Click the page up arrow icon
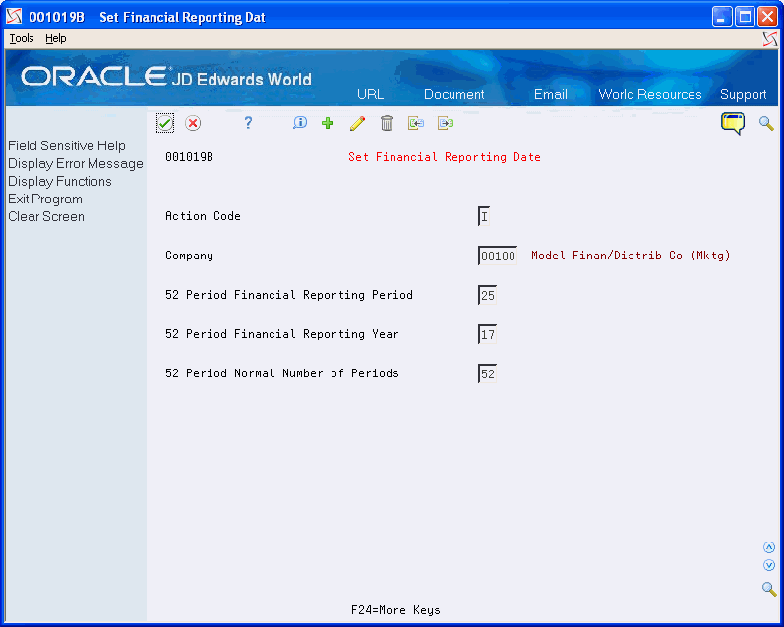The height and width of the screenshot is (627, 784). [x=769, y=547]
